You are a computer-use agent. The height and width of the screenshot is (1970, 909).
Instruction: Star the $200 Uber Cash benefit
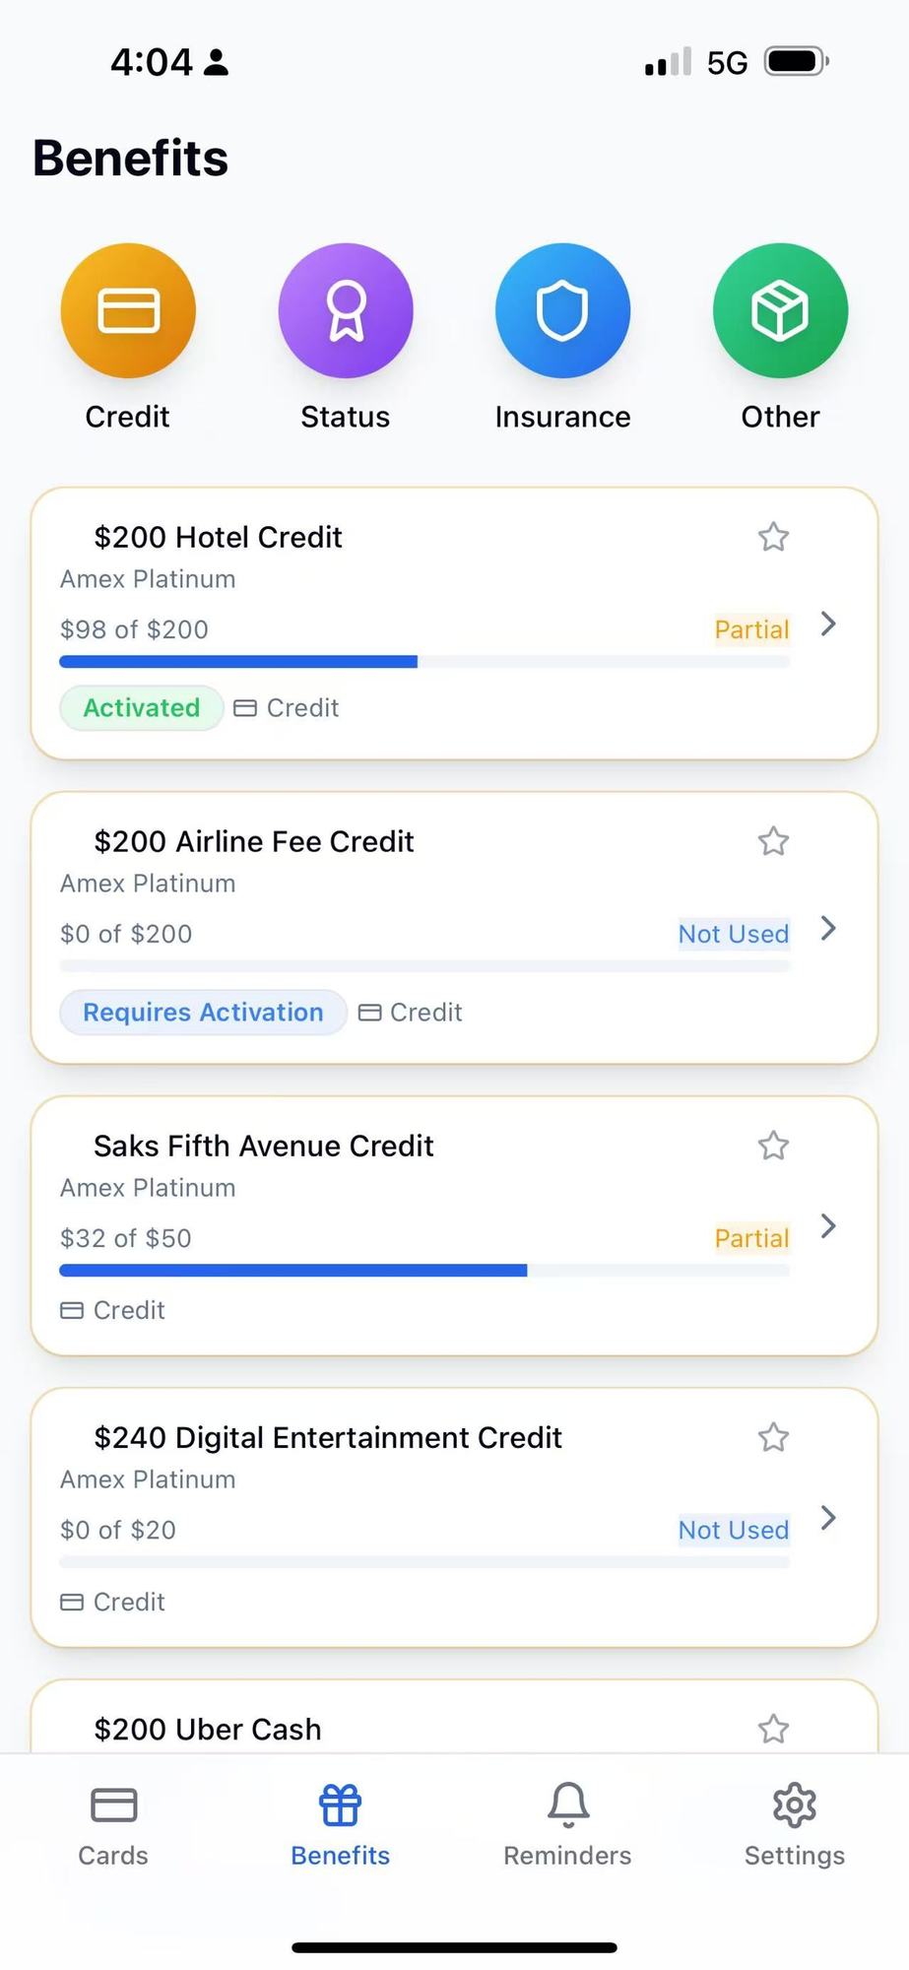[x=773, y=1729]
